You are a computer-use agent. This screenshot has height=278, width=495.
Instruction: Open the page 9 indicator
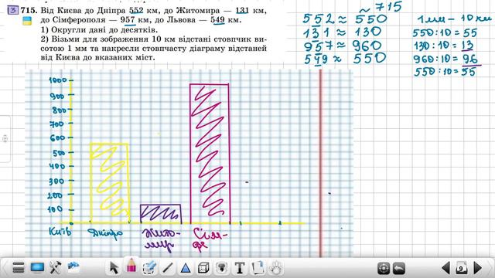coord(462,269)
